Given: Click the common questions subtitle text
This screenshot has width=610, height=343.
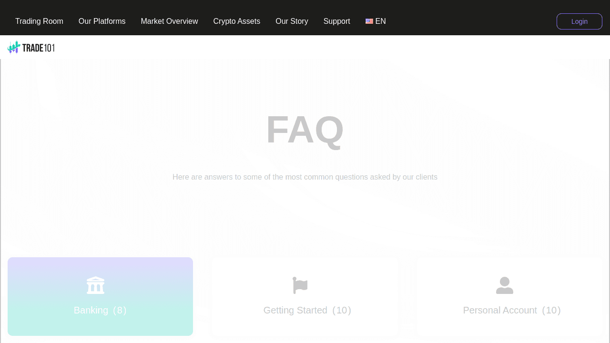Looking at the screenshot, I should 305,177.
